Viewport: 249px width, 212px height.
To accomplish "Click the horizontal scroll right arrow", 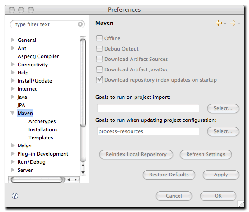I will tap(76, 180).
